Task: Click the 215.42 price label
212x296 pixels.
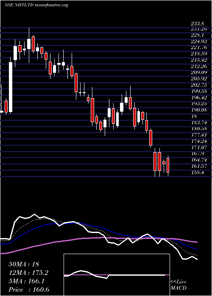Action: coord(199,60)
